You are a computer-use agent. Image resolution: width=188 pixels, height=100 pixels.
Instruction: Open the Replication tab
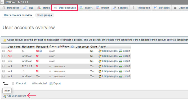click(x=141, y=8)
